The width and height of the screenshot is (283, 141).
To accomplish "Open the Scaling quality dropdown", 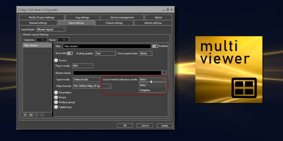I will (105, 54).
